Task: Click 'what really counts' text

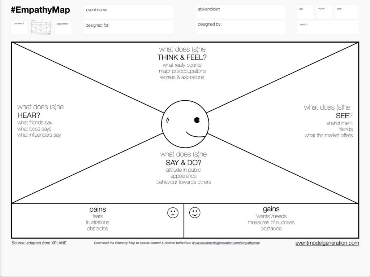Action: 182,65
